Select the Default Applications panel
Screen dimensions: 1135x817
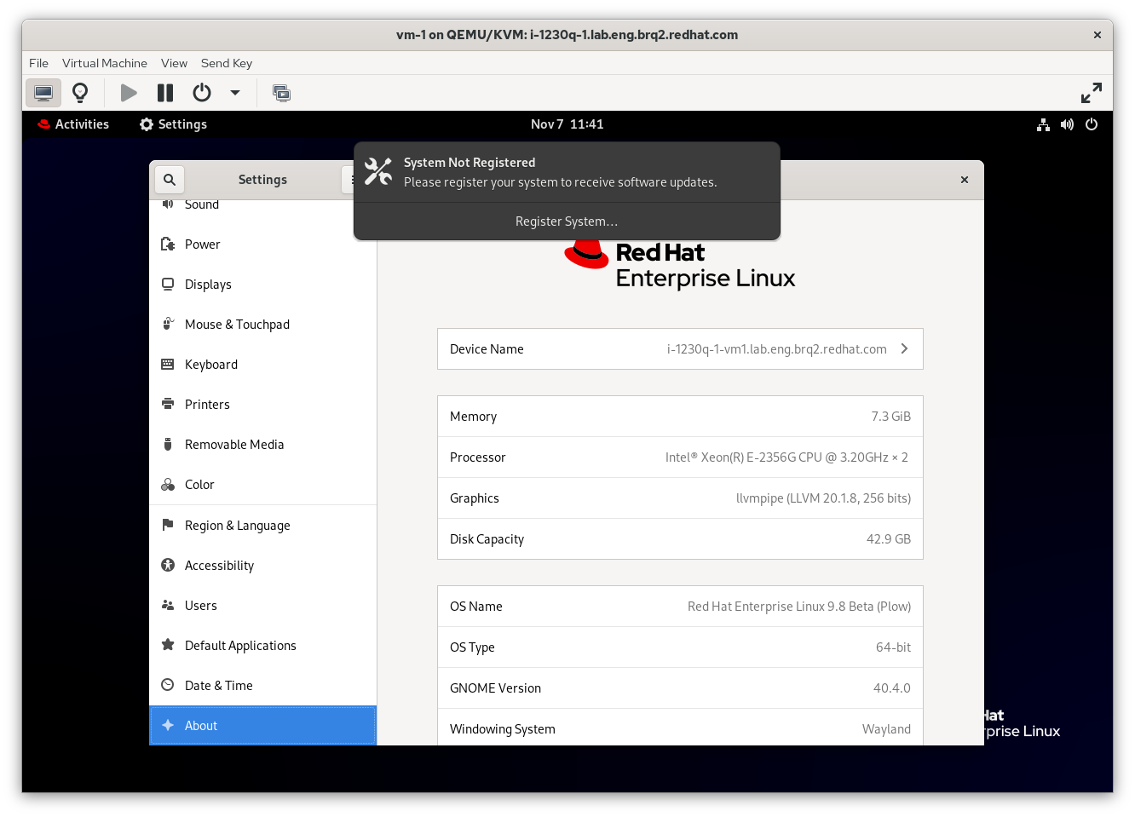(x=262, y=646)
